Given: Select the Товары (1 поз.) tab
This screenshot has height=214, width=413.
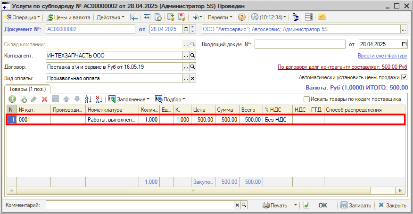Looking at the screenshot, I should [x=27, y=89].
